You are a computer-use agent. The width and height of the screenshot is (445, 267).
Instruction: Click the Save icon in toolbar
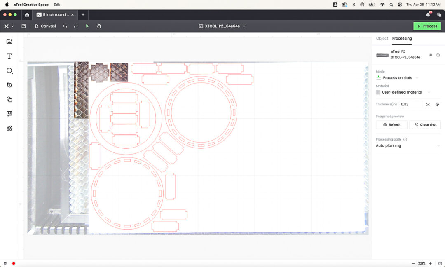(x=23, y=26)
